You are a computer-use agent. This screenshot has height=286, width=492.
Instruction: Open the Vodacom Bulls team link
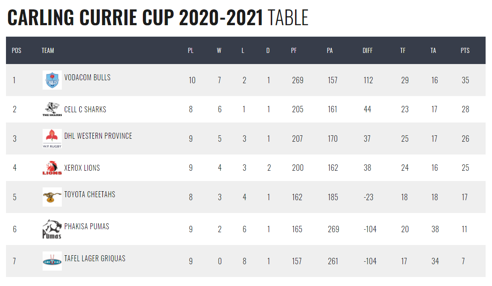[87, 78]
